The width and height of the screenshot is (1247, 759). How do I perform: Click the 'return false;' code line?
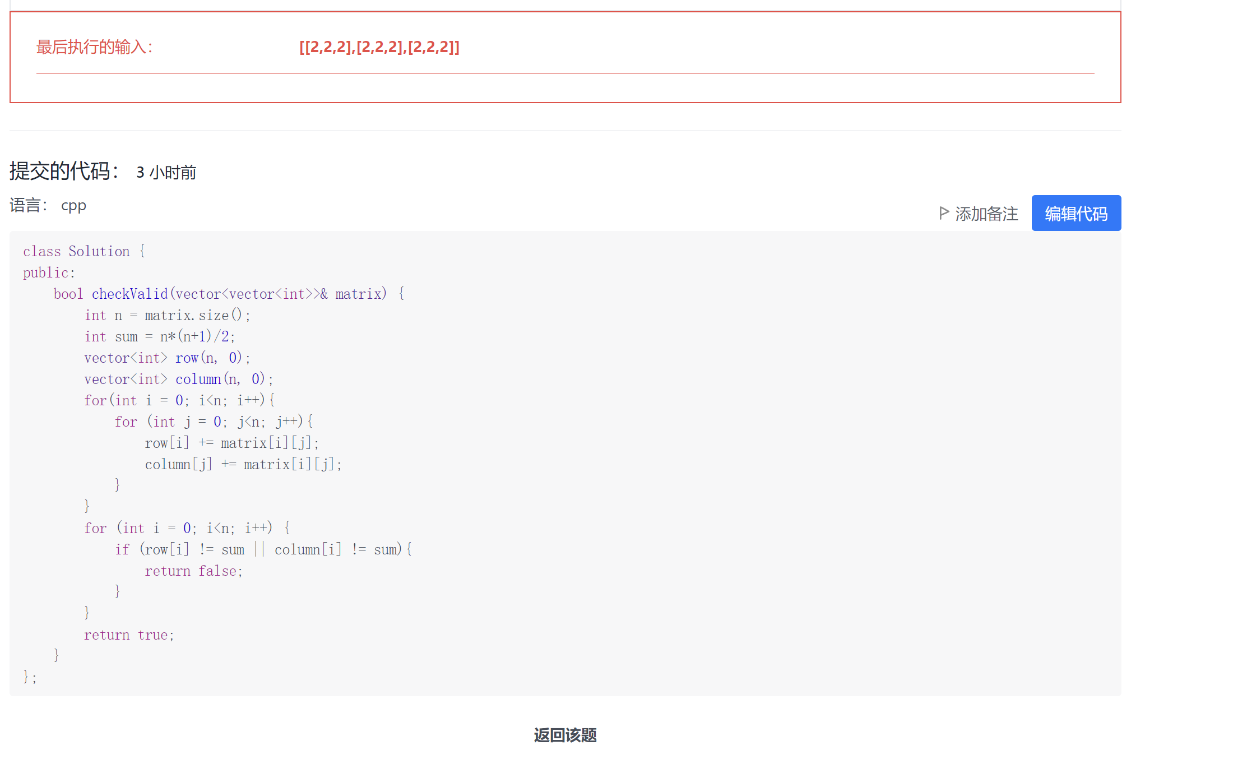pyautogui.click(x=193, y=571)
